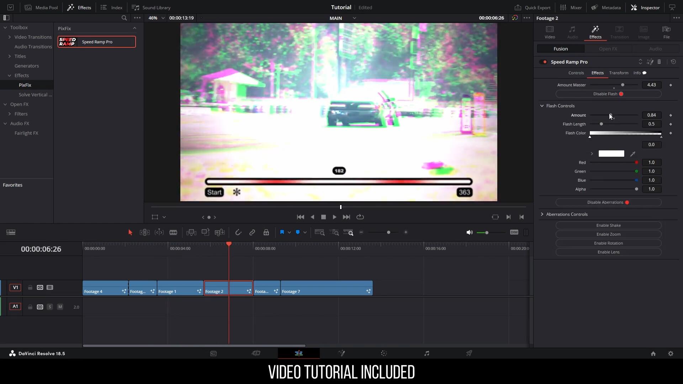Open the Video tab in Inspector
The image size is (683, 384).
coord(550,32)
